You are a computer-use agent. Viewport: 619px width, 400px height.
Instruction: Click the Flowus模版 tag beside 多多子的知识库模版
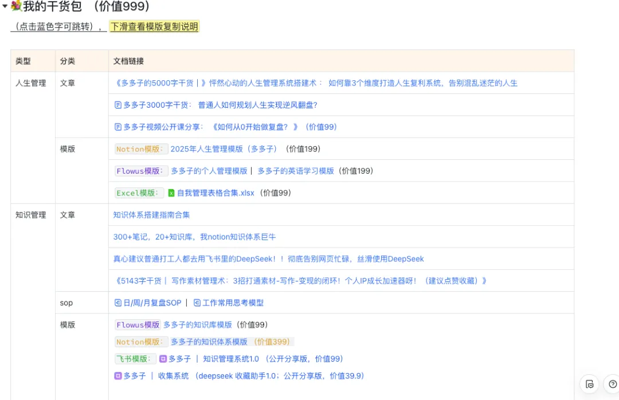pyautogui.click(x=138, y=324)
